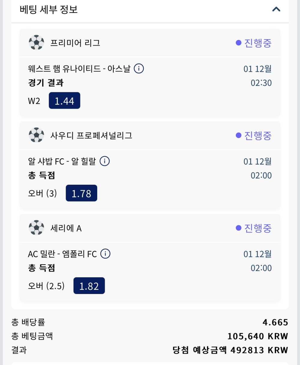Click the 1.44 odds button for W2

click(x=64, y=101)
